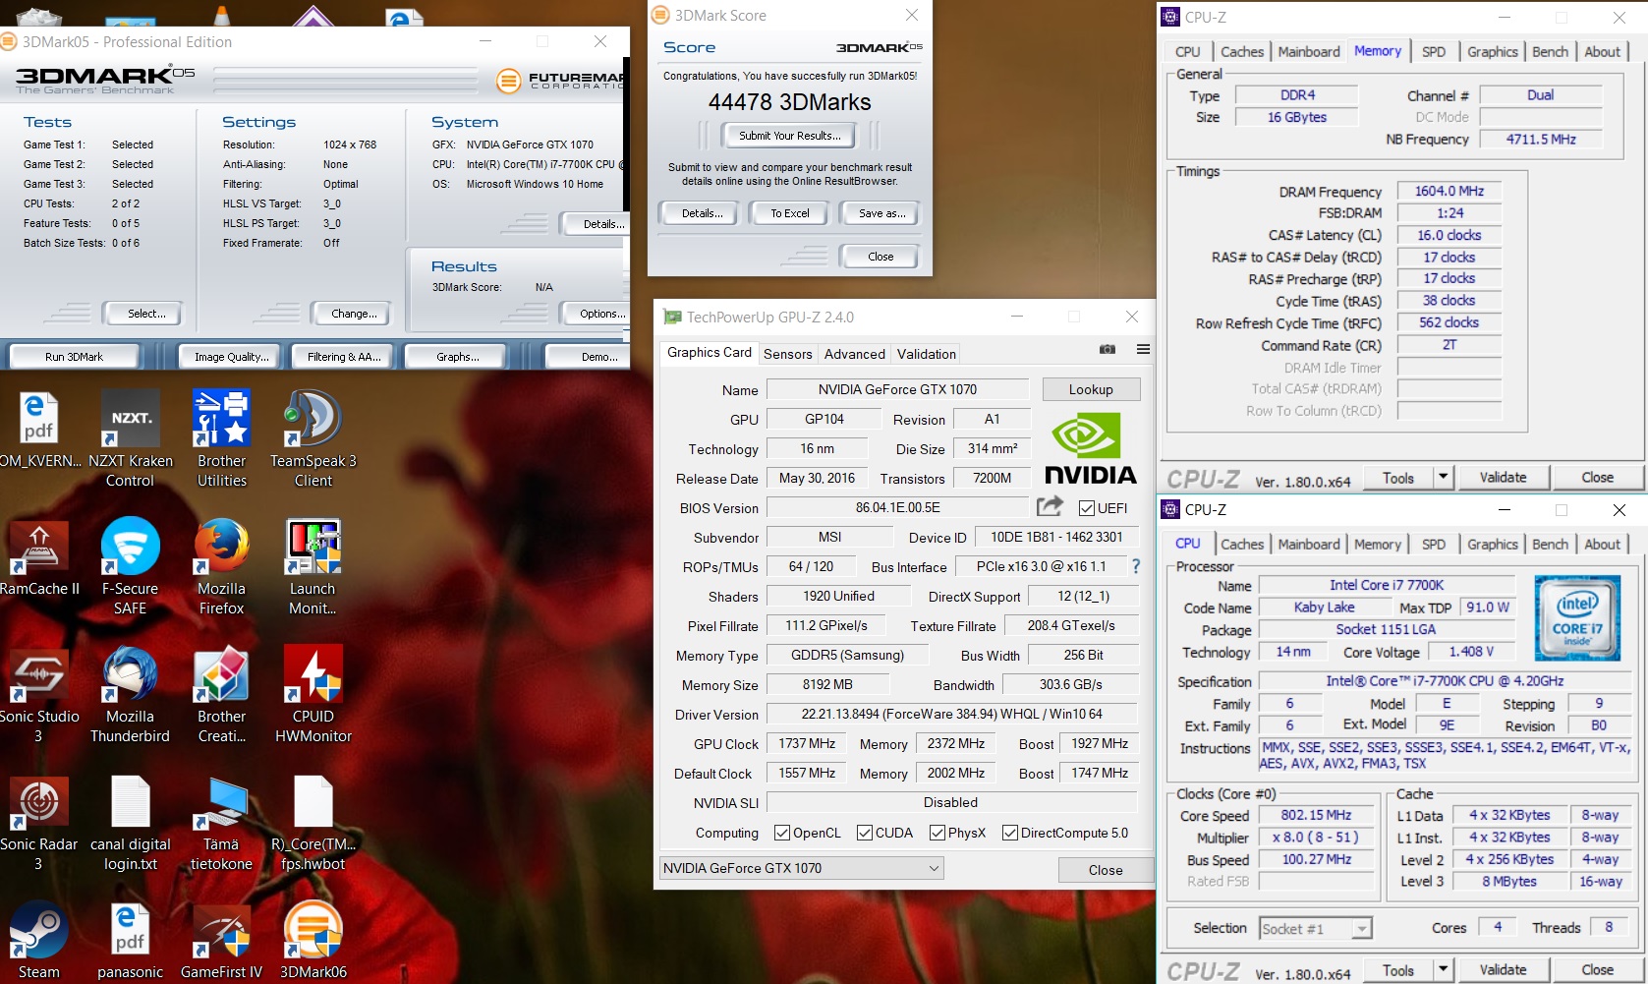This screenshot has width=1648, height=984.
Task: Click bus interface question mark in GPU-Z
Action: [x=1136, y=566]
